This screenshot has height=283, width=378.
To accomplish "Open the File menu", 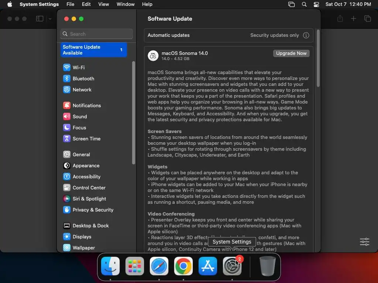I will click(x=71, y=4).
